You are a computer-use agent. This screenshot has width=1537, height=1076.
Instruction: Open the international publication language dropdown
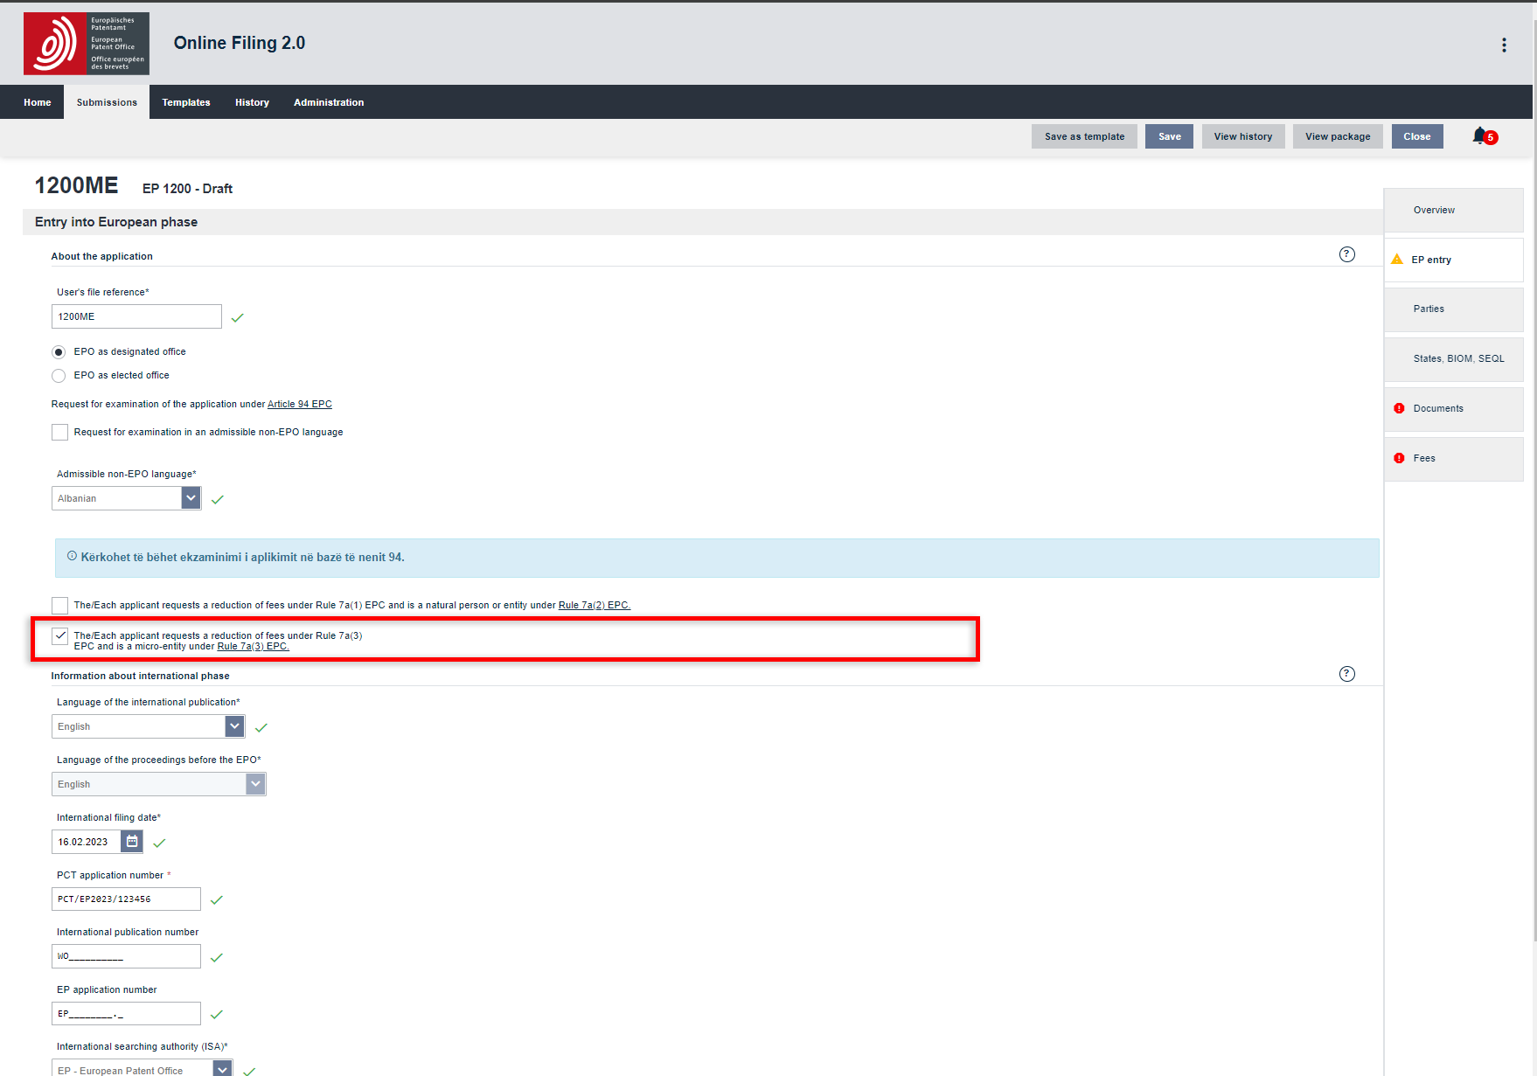(234, 726)
